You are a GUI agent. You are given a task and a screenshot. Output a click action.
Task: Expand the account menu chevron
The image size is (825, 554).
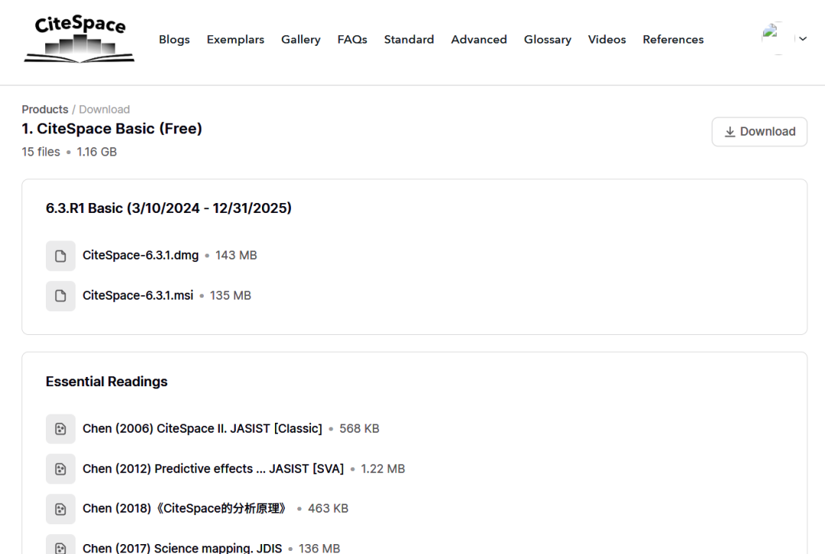coord(803,39)
